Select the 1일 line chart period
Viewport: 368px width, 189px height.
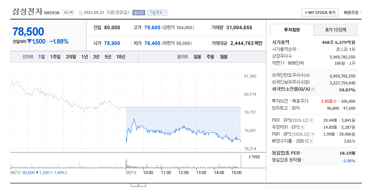point(42,57)
